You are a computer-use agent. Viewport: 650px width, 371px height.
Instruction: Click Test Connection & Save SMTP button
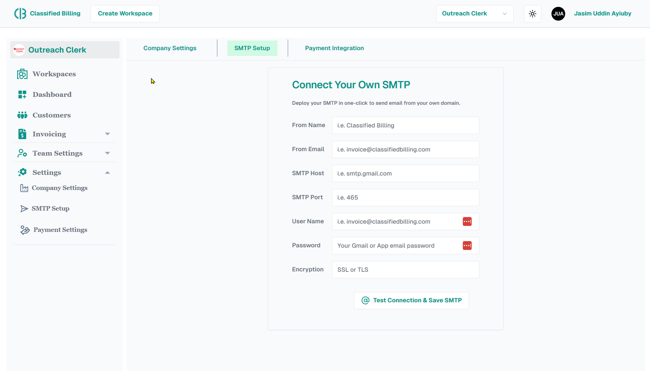411,301
